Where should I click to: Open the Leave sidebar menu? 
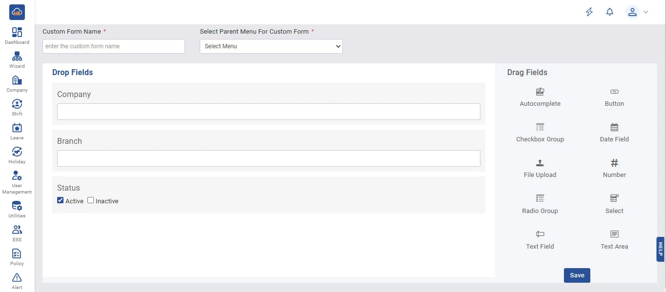(17, 131)
